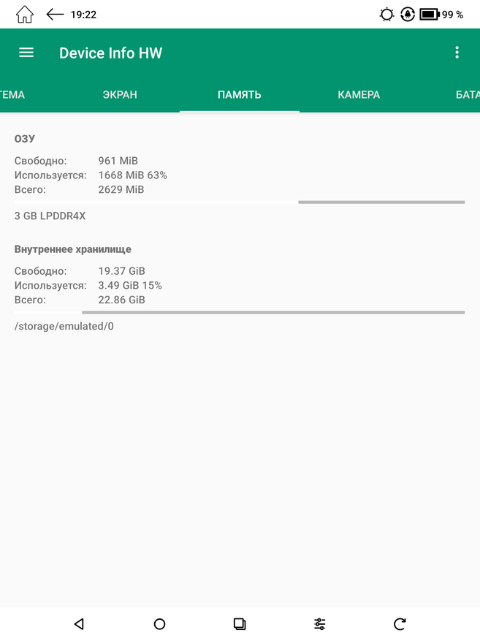Open the three-dot overflow menu
Screen dimensions: 480x641
pyautogui.click(x=457, y=53)
